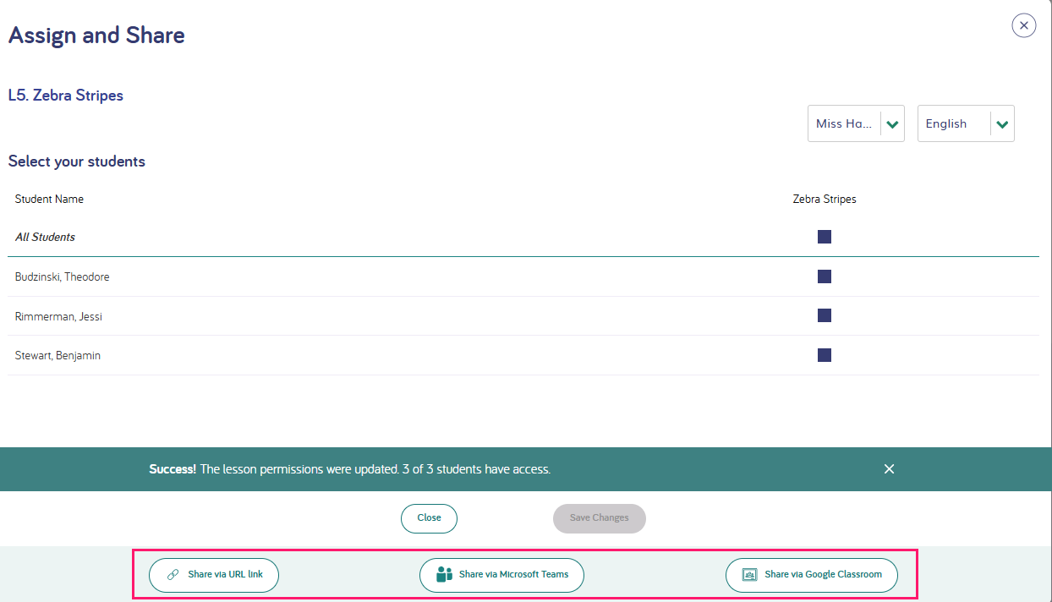Click the Select your students heading
This screenshot has height=602, width=1052.
tap(77, 161)
